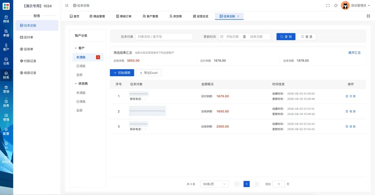Open the 仓库 sidebar module

[6, 61]
